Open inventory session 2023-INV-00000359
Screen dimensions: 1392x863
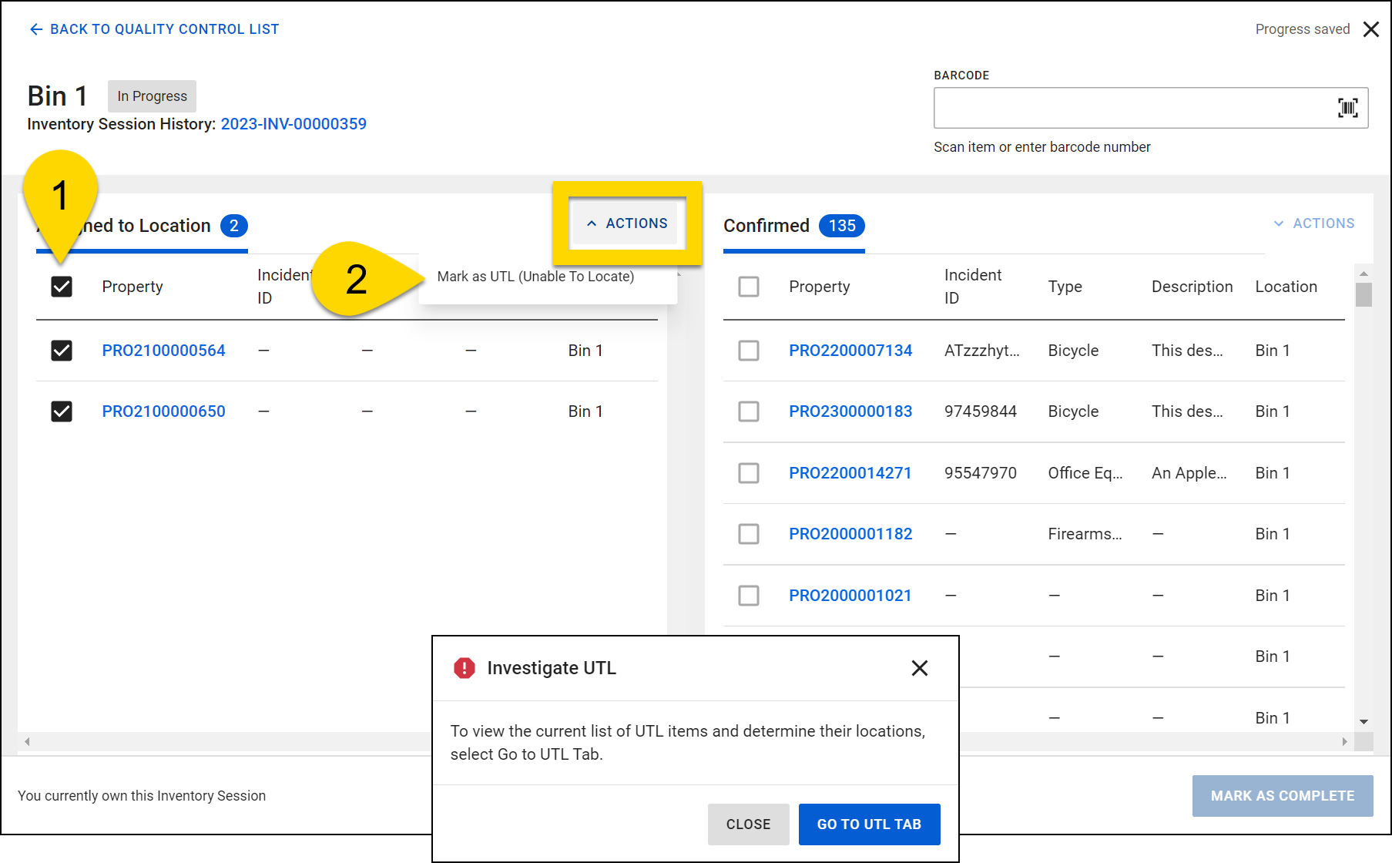click(293, 123)
